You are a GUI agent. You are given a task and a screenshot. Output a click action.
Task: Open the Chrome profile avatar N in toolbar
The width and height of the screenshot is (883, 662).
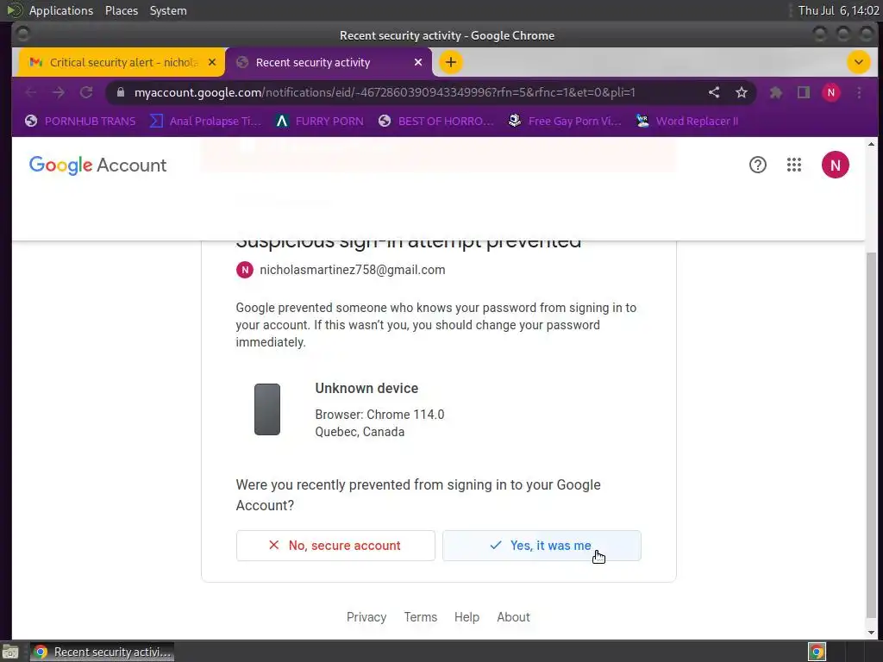point(831,92)
